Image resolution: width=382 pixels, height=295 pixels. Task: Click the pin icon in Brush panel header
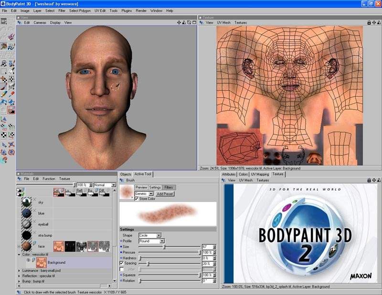click(122, 180)
